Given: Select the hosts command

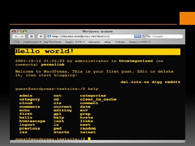Looking at the screenshot, I should click(x=86, y=117).
